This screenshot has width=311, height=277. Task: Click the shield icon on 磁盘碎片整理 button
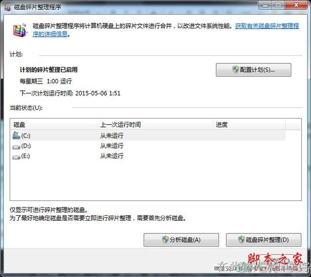pyautogui.click(x=242, y=240)
